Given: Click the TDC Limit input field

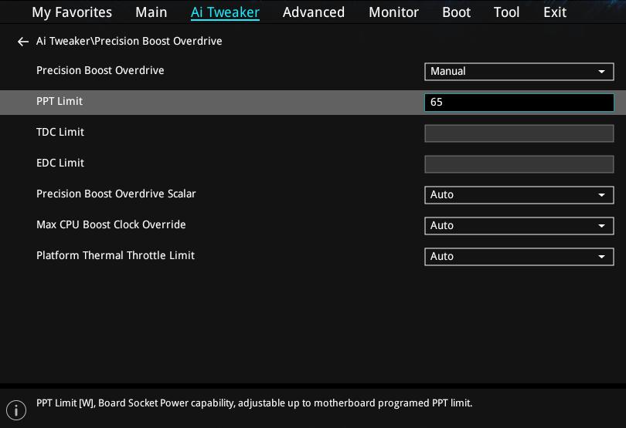Looking at the screenshot, I should (x=519, y=133).
